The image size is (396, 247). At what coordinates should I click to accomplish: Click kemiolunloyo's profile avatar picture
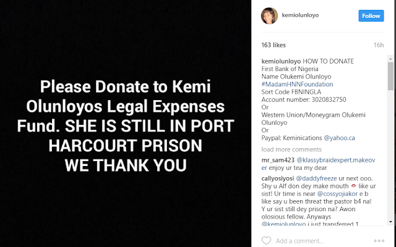pyautogui.click(x=269, y=14)
